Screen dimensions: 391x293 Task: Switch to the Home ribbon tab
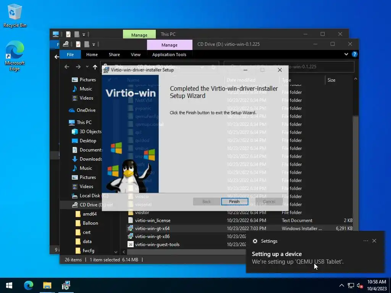[x=92, y=55]
